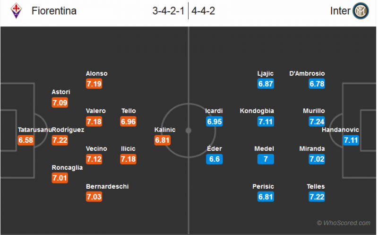Click the 3-4-2-1 formation label

[169, 11]
